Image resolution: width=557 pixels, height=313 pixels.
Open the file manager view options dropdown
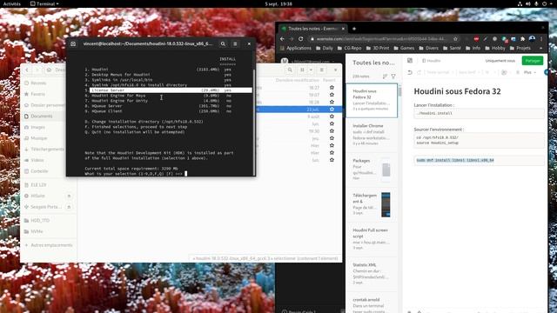point(311,70)
